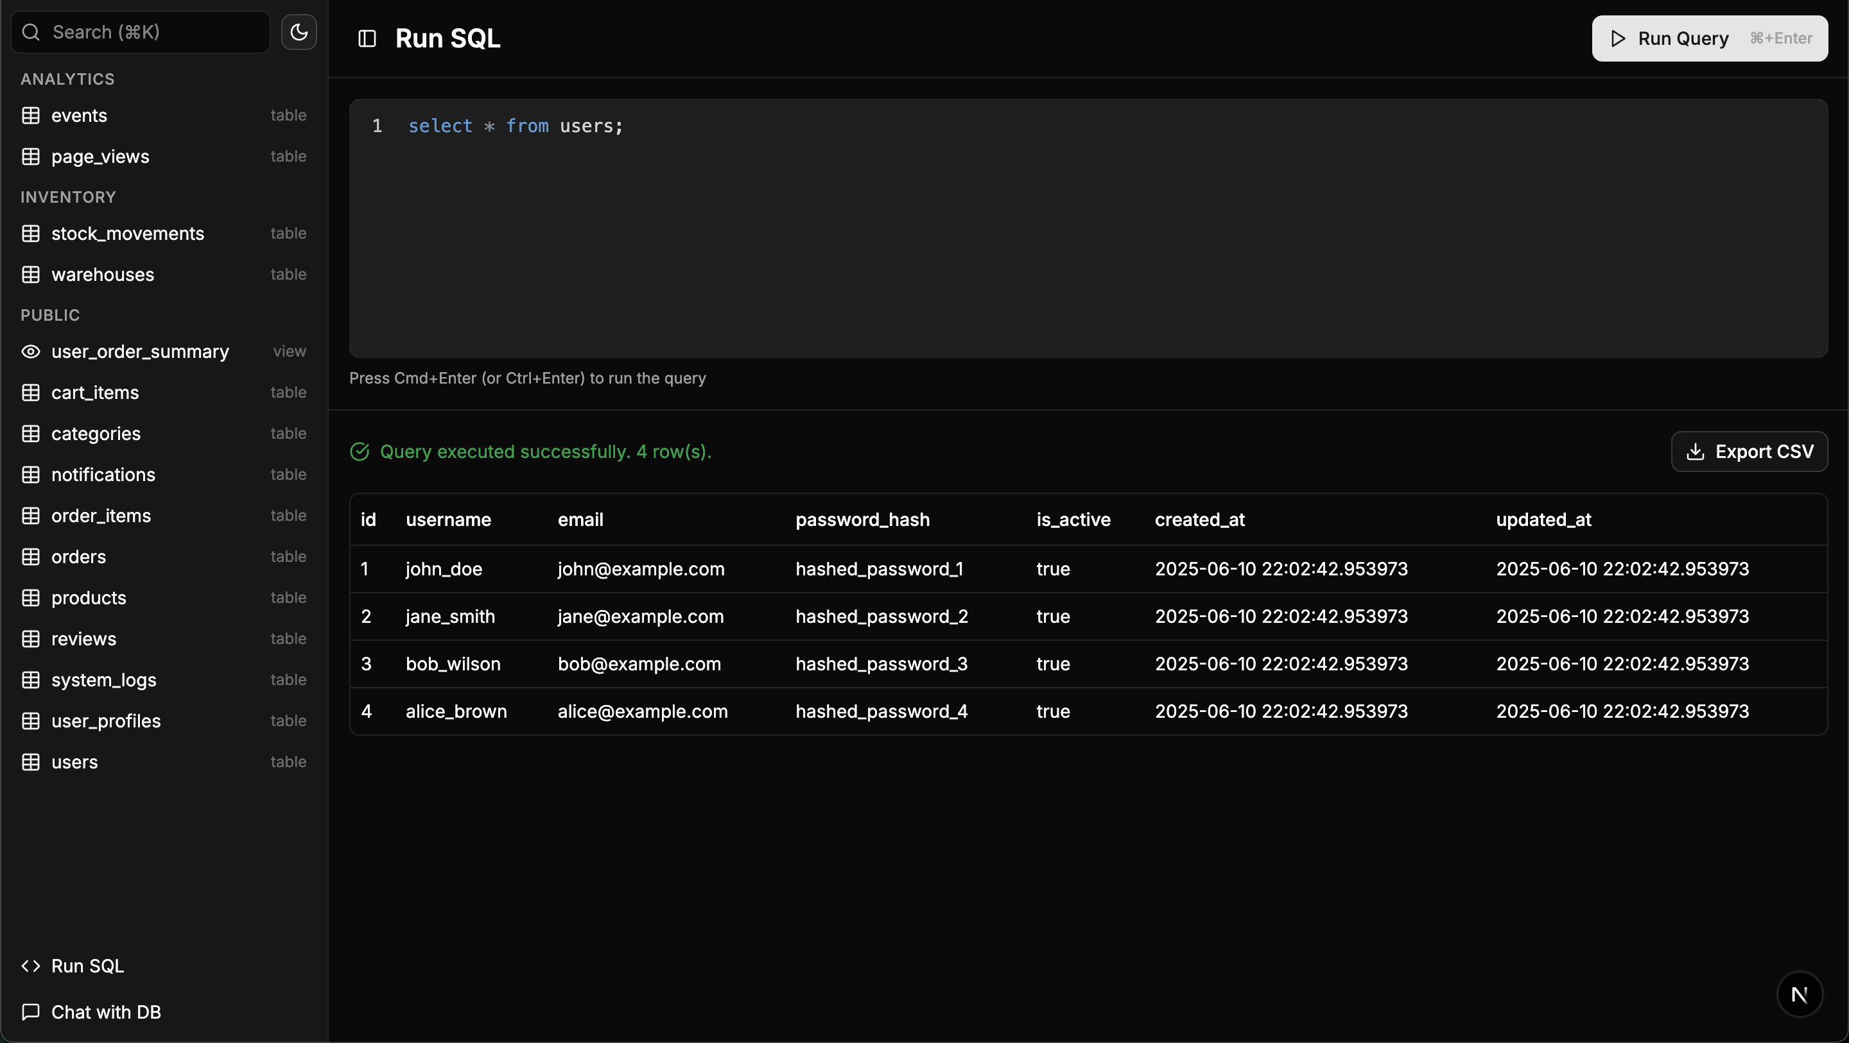Toggle dark mode with the moon icon

click(x=299, y=32)
